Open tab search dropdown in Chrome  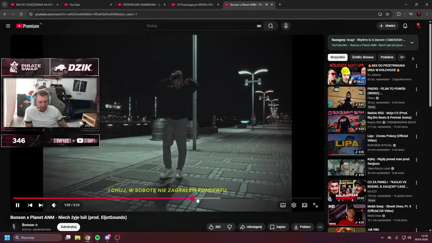(4, 5)
